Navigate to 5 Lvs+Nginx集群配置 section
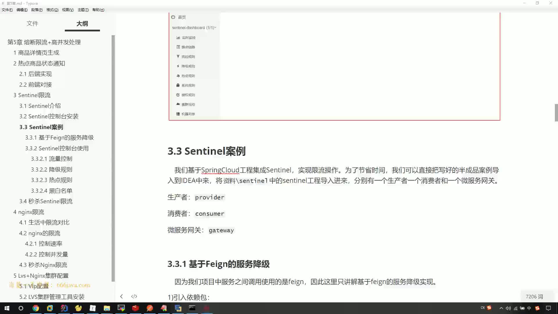 tap(41, 276)
